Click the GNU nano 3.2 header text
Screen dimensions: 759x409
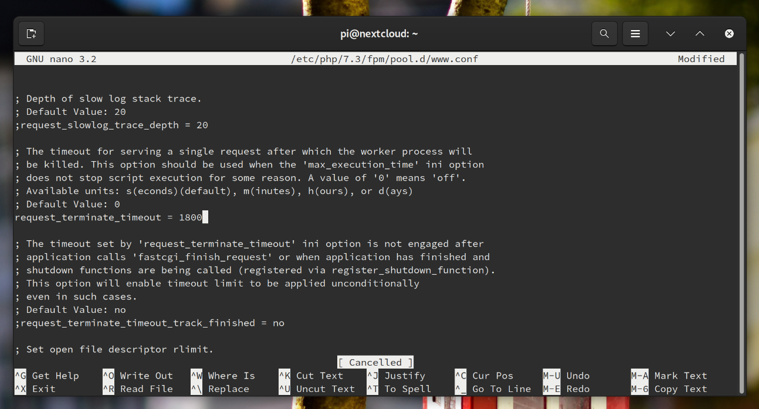coord(61,59)
